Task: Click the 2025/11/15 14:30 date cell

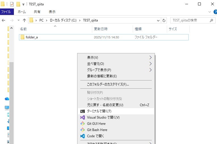Action: point(106,37)
